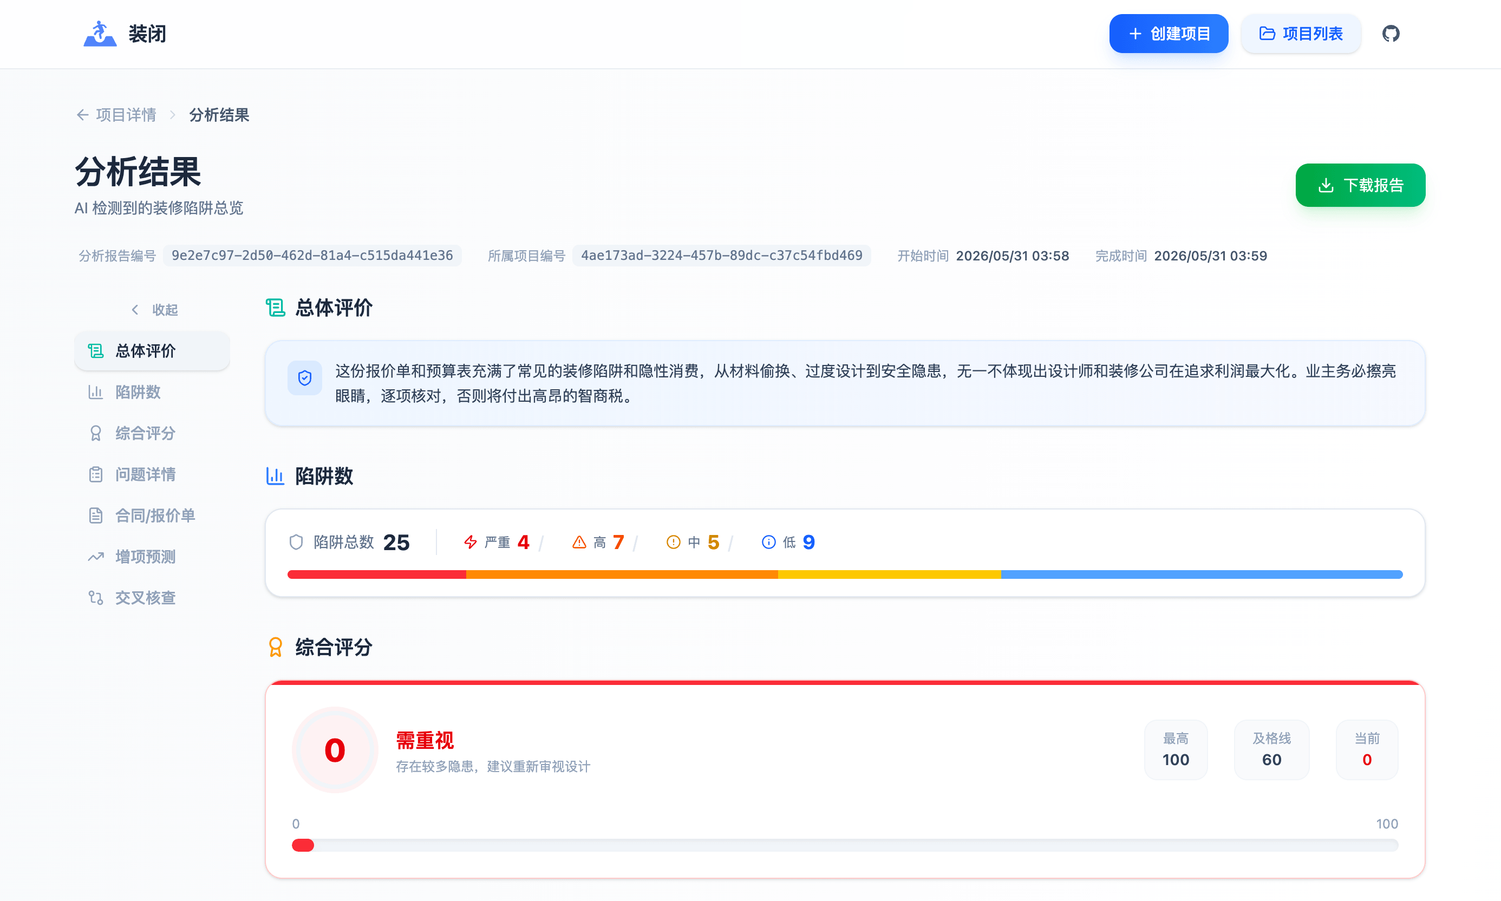Screen dimensions: 1501x901
Task: Click the orange high-severity bar segment
Action: click(622, 574)
